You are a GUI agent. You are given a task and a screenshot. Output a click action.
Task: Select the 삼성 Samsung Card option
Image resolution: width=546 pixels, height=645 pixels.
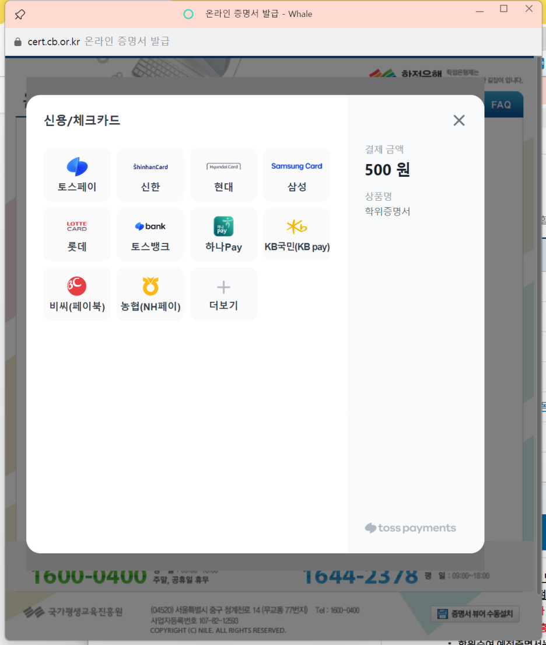tap(297, 175)
